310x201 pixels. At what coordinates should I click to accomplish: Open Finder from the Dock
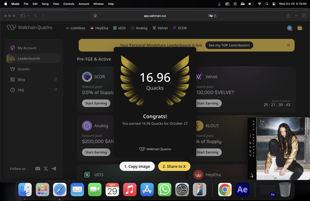pyautogui.click(x=25, y=190)
